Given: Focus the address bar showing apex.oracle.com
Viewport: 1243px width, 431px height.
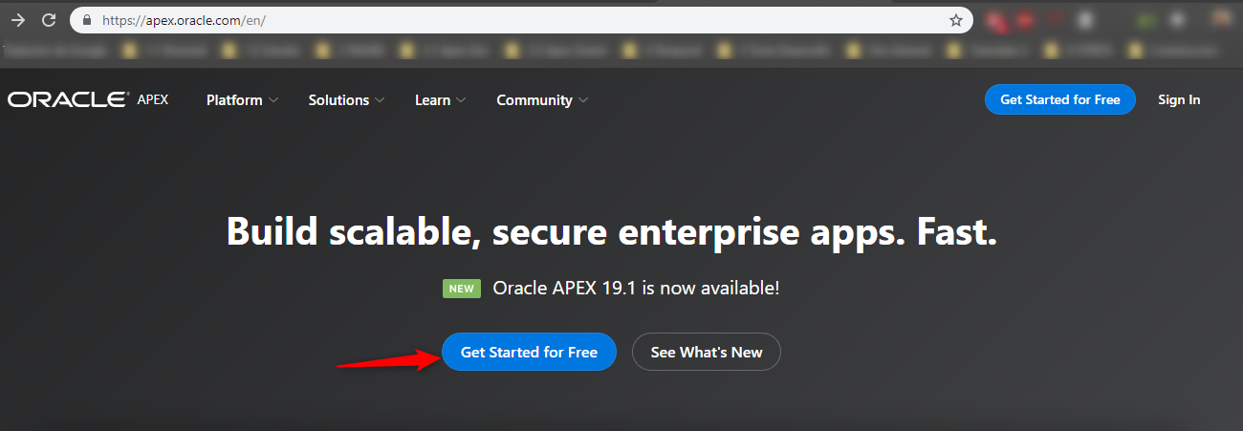Looking at the screenshot, I should [x=516, y=20].
